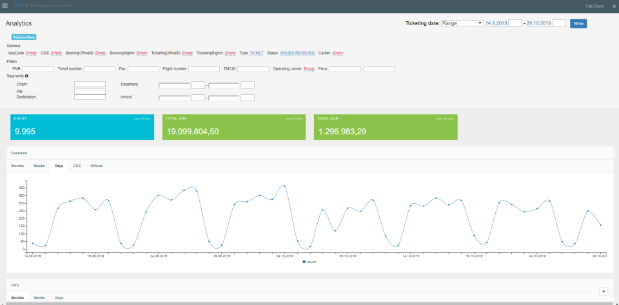The width and height of the screenshot is (619, 305).
Task: Click the scroll-to-top arrow button
Action: point(604,291)
